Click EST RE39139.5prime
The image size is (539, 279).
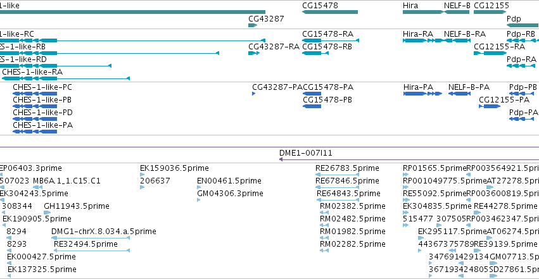[477, 251]
